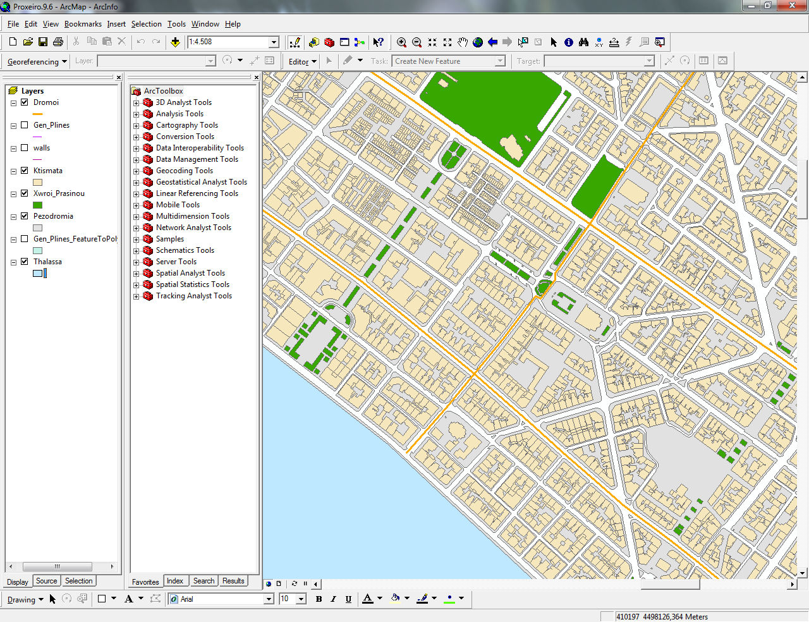Toggle the red ArcToolbox window icon
The image size is (809, 622).
click(329, 42)
